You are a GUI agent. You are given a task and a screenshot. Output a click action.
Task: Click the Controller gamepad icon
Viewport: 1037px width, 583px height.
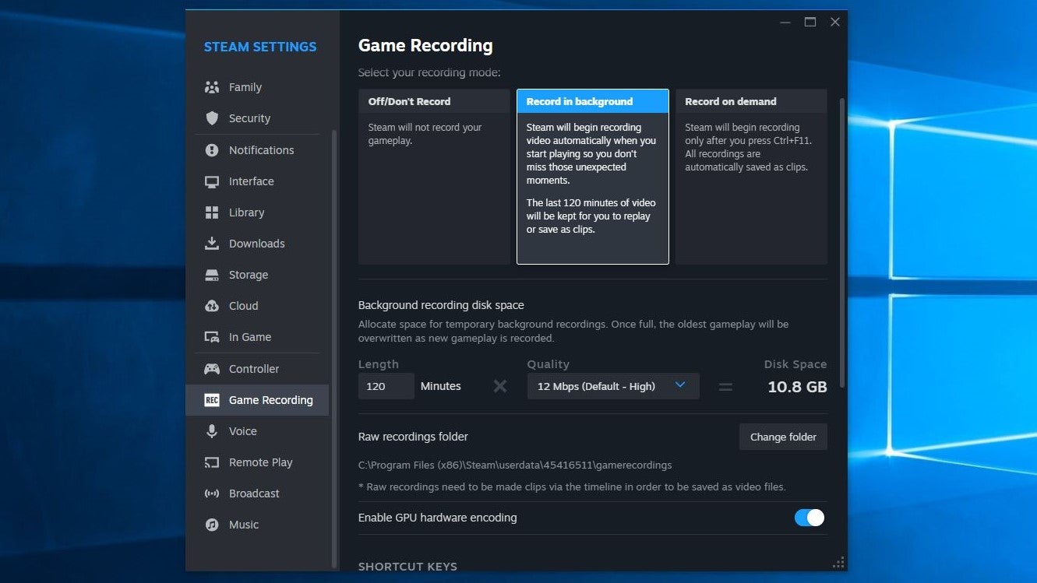pos(212,369)
